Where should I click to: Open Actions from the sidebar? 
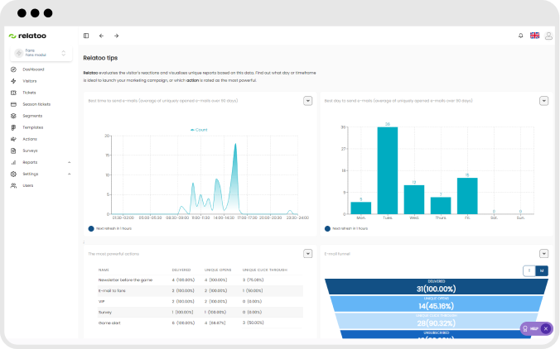[30, 139]
